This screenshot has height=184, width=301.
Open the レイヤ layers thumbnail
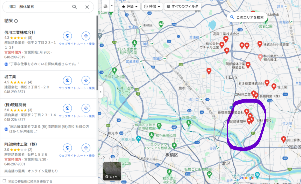112,171
